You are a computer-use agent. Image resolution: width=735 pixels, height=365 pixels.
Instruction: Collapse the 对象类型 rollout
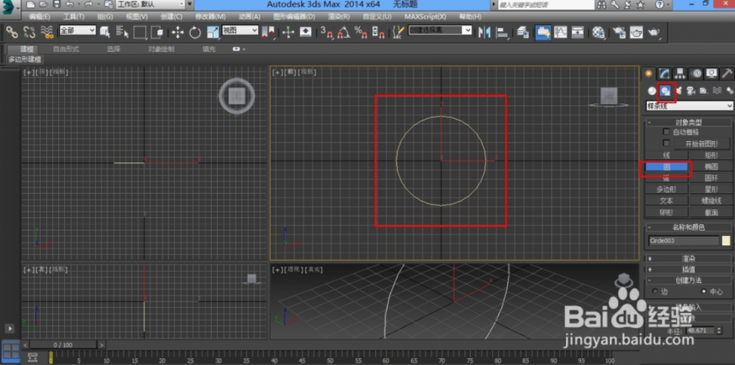689,122
